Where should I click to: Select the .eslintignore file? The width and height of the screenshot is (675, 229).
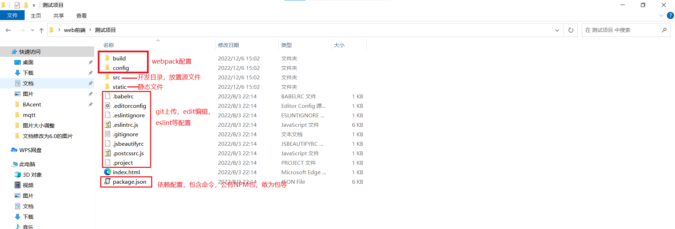pos(129,115)
